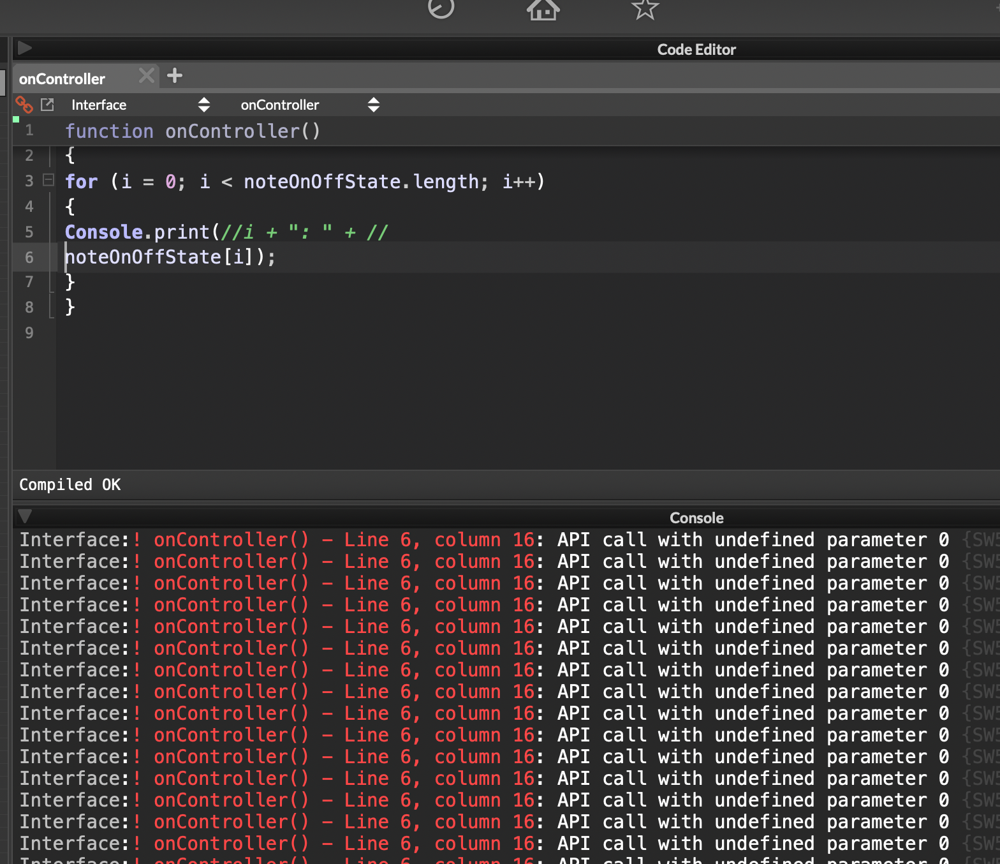Click the home icon in the top bar
The image size is (1000, 864).
coord(543,10)
